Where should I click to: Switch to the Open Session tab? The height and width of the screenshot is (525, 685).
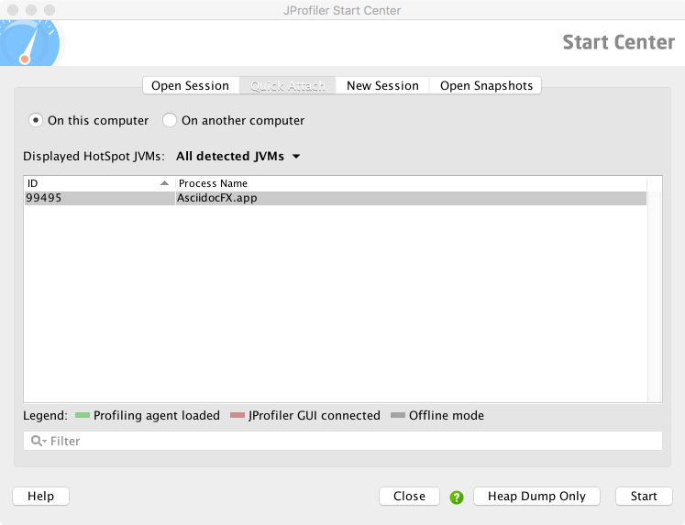click(190, 85)
